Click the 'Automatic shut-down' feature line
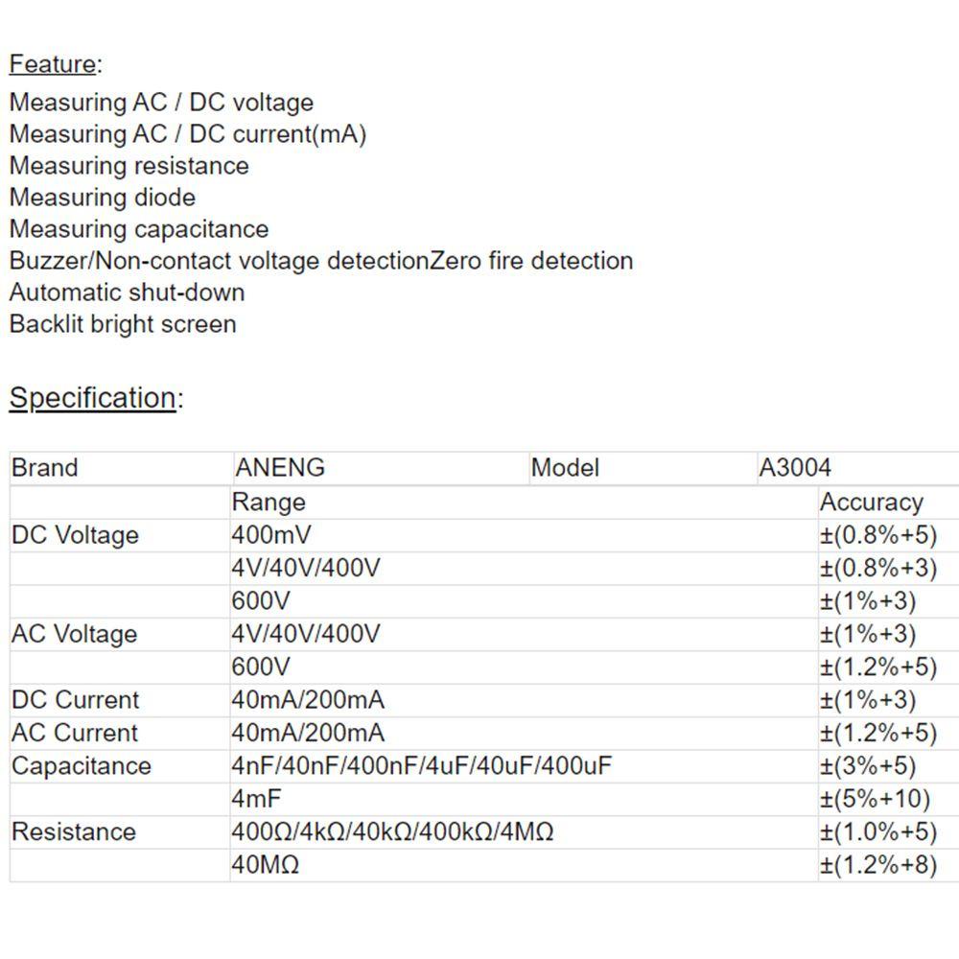This screenshot has height=959, width=959. (127, 292)
